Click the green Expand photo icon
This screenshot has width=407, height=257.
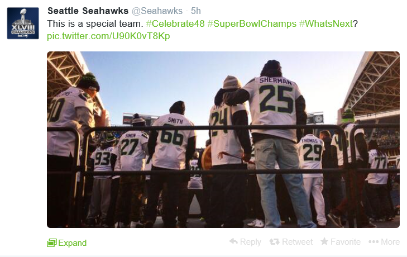click(x=52, y=243)
